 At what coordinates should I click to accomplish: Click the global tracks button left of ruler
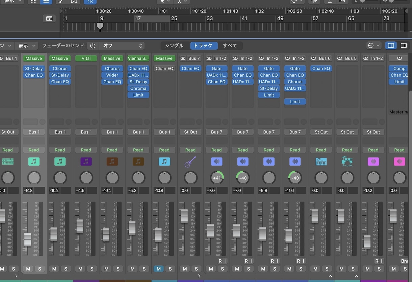[49, 18]
